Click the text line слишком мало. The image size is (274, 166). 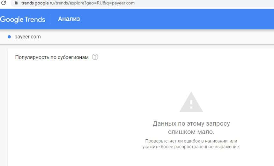pos(191,132)
